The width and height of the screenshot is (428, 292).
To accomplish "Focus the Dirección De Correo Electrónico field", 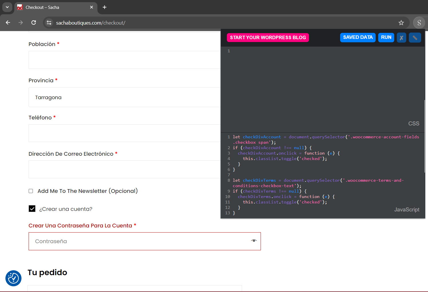I will (x=124, y=169).
